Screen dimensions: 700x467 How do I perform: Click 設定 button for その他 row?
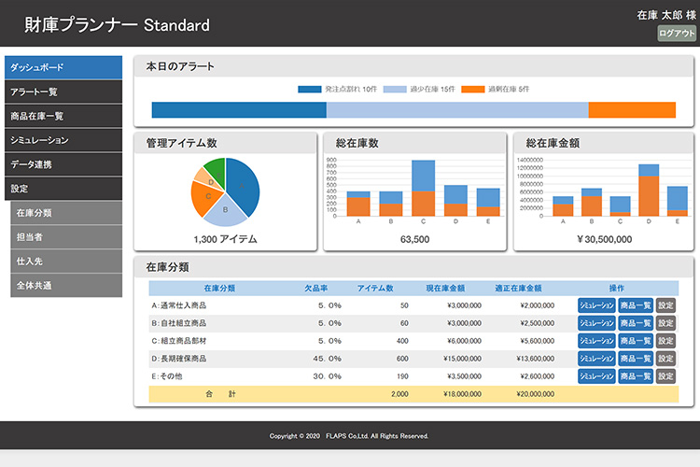coord(665,376)
